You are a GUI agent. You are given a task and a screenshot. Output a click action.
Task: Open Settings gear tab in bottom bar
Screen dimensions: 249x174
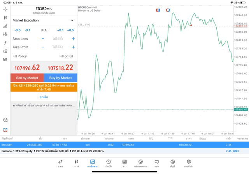[x=189, y=163]
